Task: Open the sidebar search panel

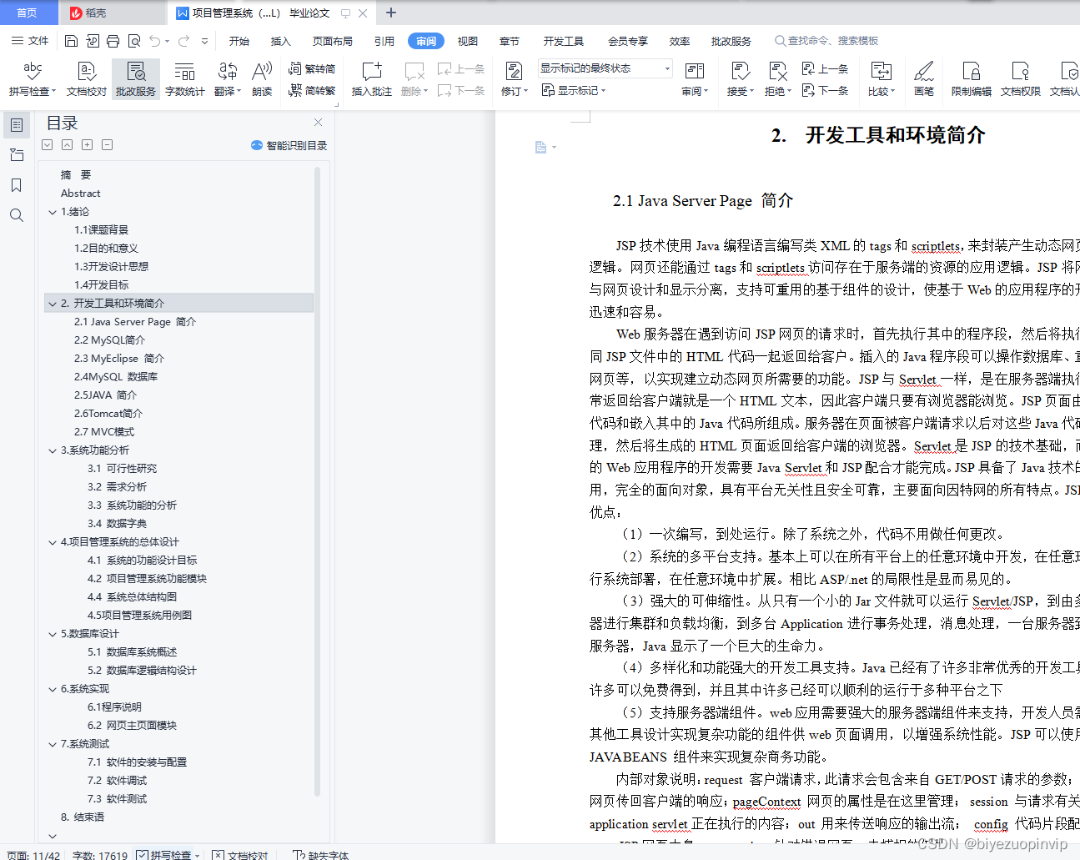Action: (16, 215)
